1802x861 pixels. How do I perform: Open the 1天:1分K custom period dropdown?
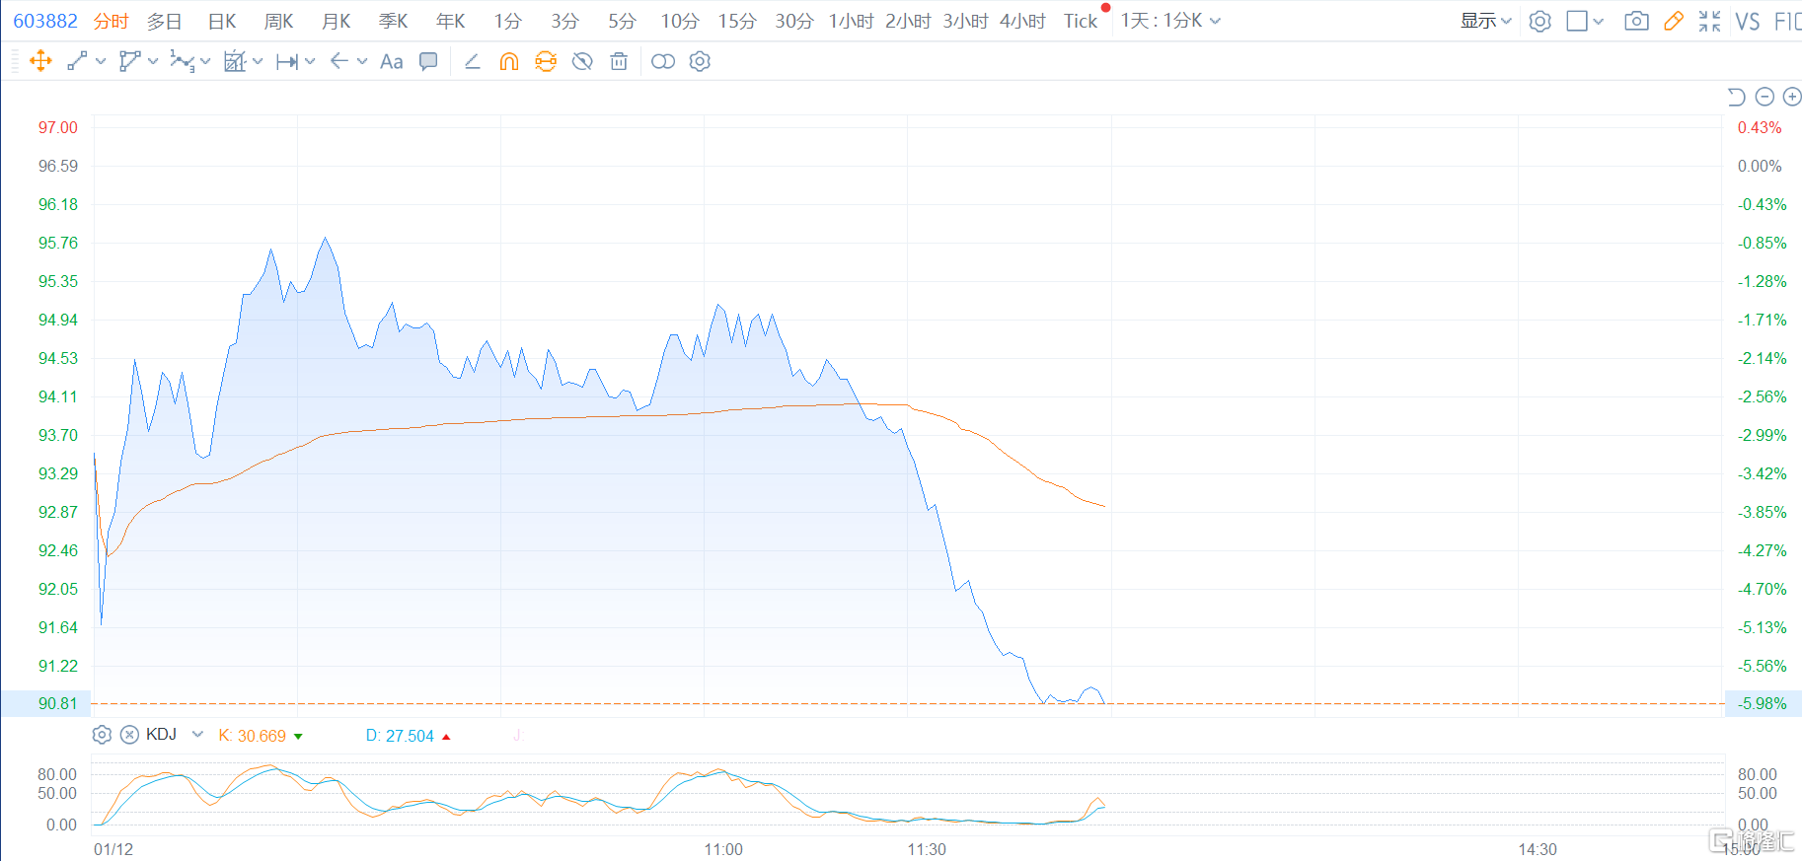click(x=1170, y=21)
